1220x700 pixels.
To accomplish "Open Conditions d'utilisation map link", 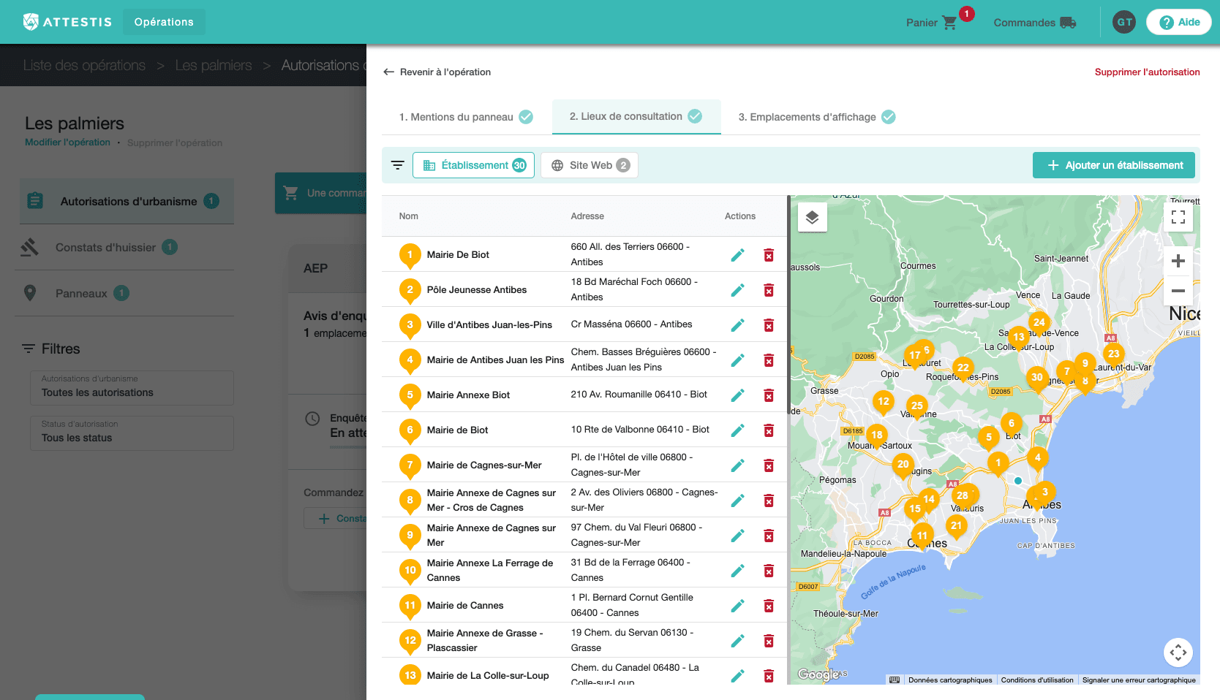I will click(x=1037, y=680).
